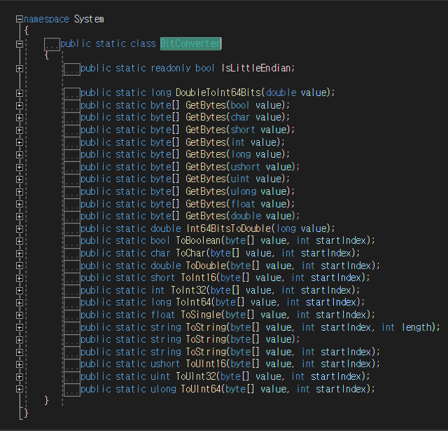Expand outlining for GetBytes(short value)
This screenshot has height=431, width=448.
[x=20, y=130]
